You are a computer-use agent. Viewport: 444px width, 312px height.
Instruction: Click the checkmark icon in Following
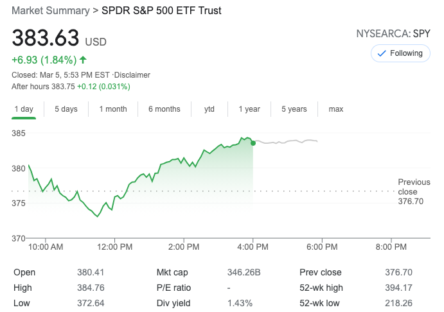pos(382,53)
